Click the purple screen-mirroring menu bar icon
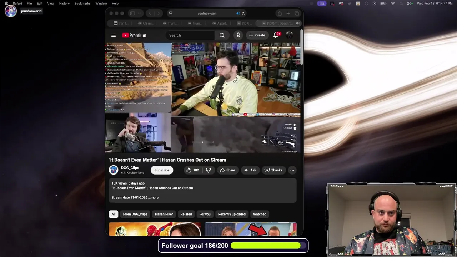 [x=322, y=4]
